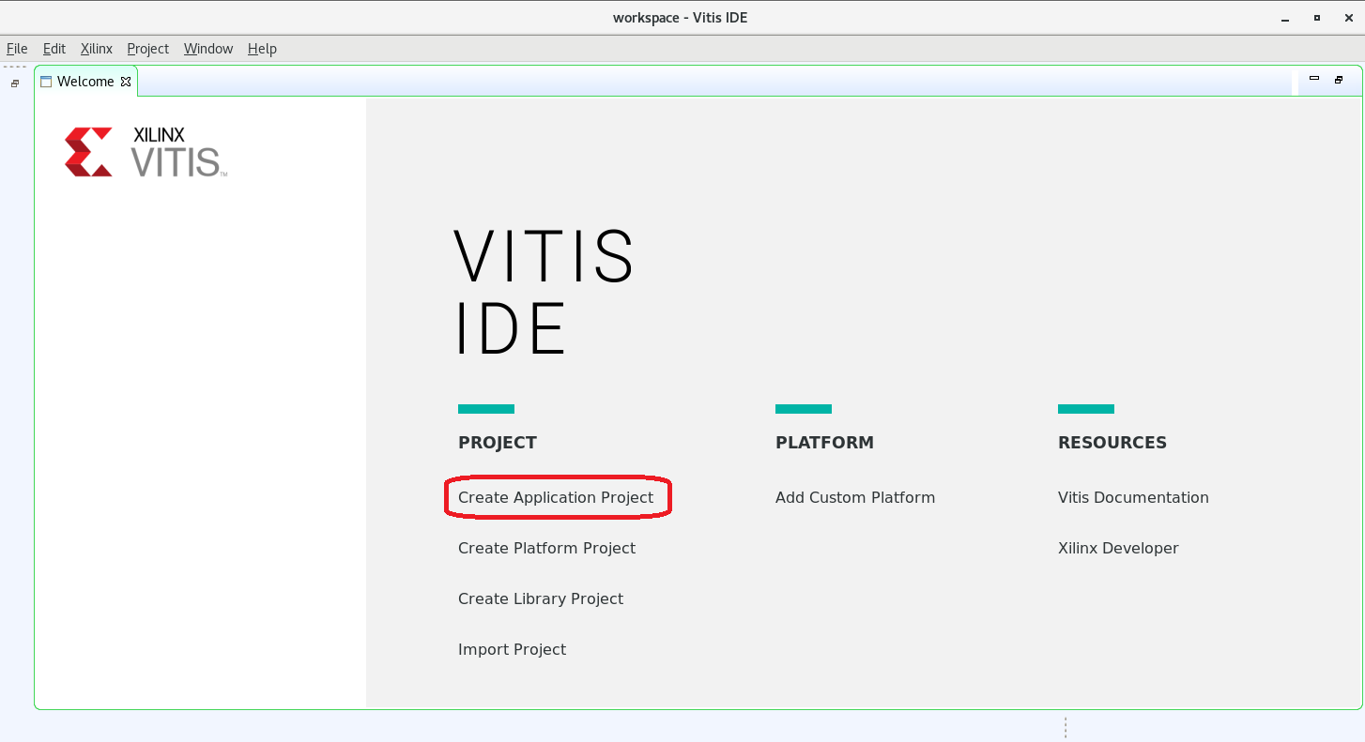Open the File menu
The image size is (1365, 742).
(x=17, y=49)
